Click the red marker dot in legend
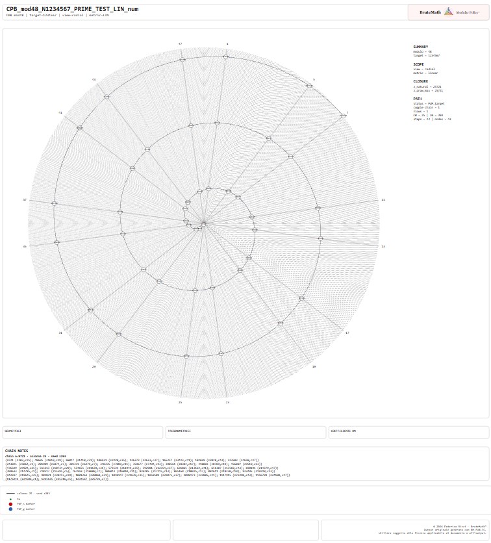This screenshot has height=543, width=491. click(10, 504)
